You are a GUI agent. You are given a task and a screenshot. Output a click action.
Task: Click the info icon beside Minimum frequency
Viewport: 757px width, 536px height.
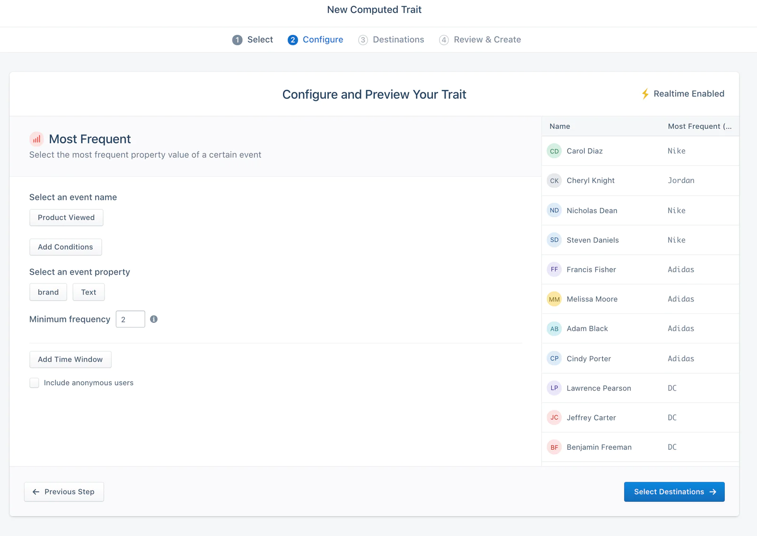coord(153,319)
